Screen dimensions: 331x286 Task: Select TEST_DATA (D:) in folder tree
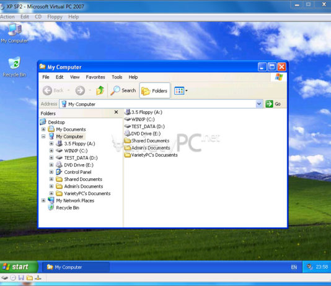click(x=81, y=158)
